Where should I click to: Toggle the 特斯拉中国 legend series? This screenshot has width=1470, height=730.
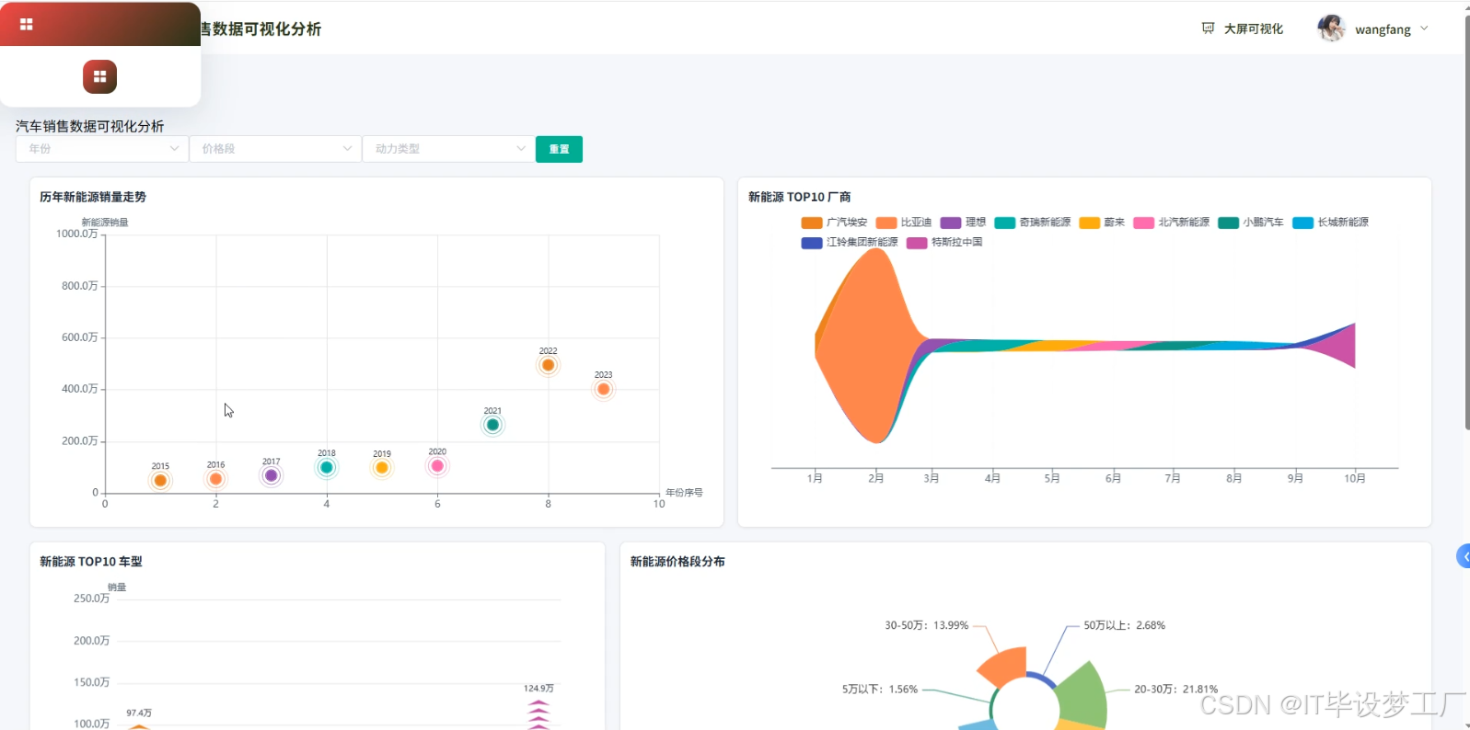(944, 243)
